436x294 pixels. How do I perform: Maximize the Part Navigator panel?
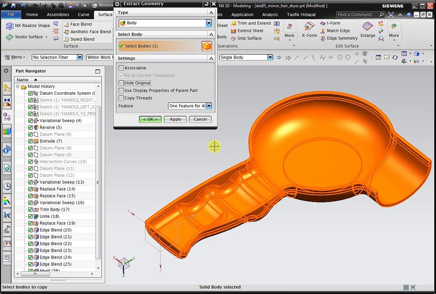coord(98,71)
